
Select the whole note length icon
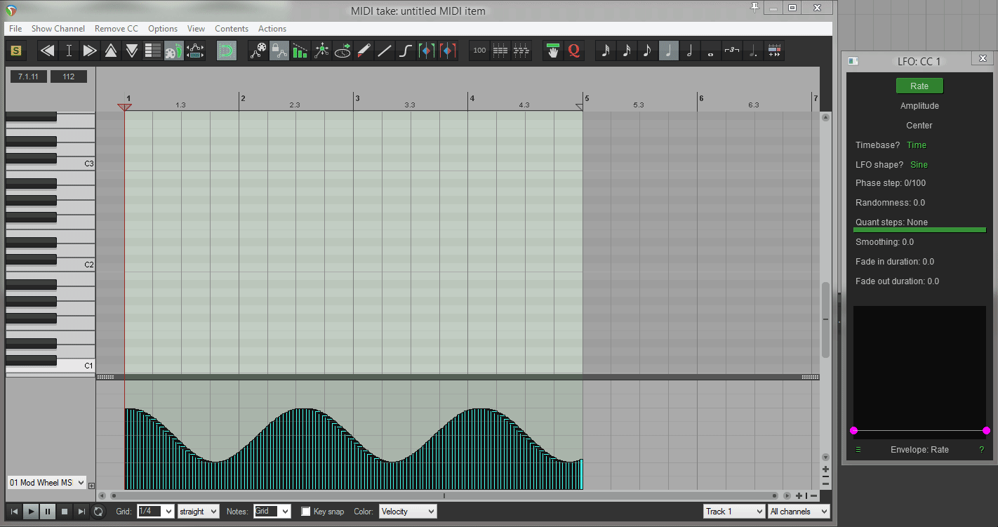[x=710, y=51]
